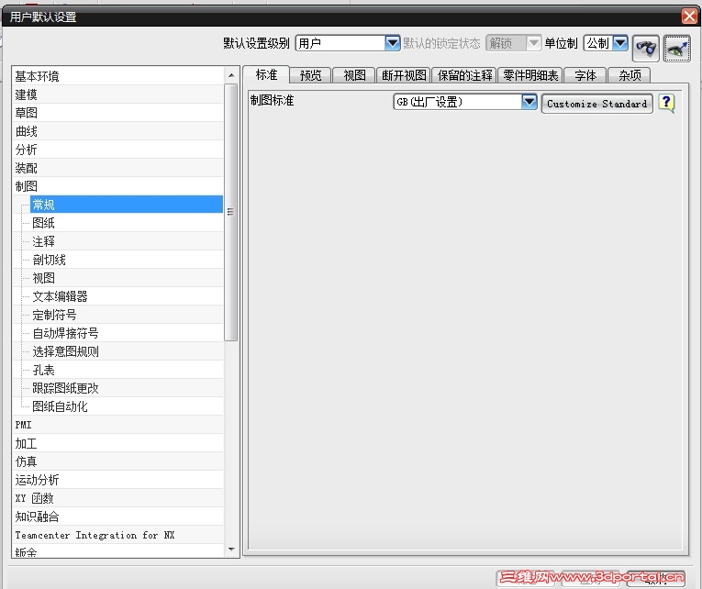This screenshot has width=702, height=589.
Task: Select XY 函数 in the category list
Action: (x=117, y=498)
